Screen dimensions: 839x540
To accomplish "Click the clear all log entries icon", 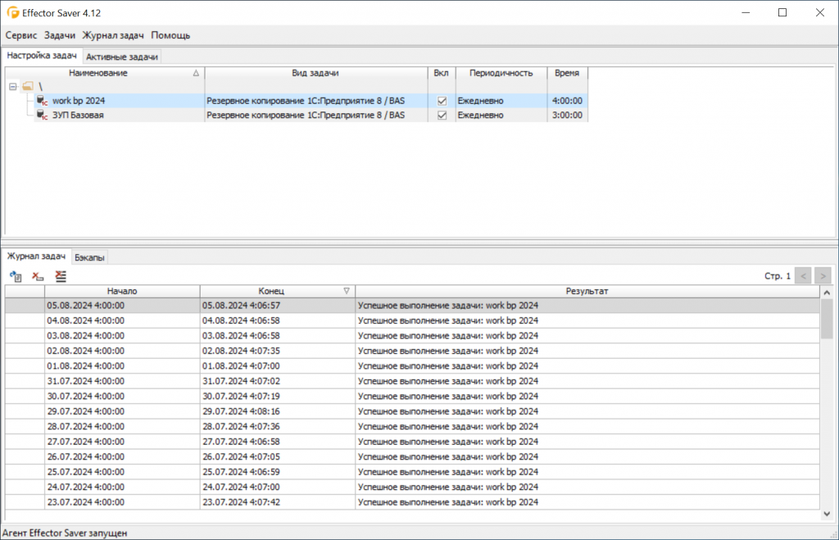I will pyautogui.click(x=60, y=276).
